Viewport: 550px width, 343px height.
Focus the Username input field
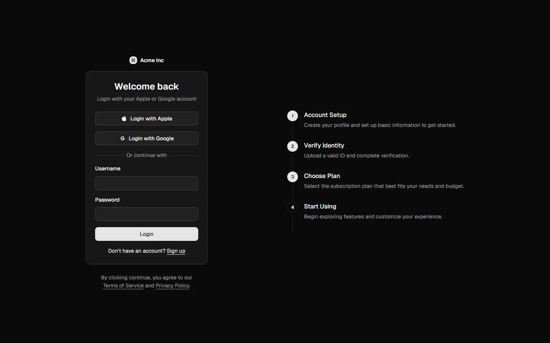147,183
